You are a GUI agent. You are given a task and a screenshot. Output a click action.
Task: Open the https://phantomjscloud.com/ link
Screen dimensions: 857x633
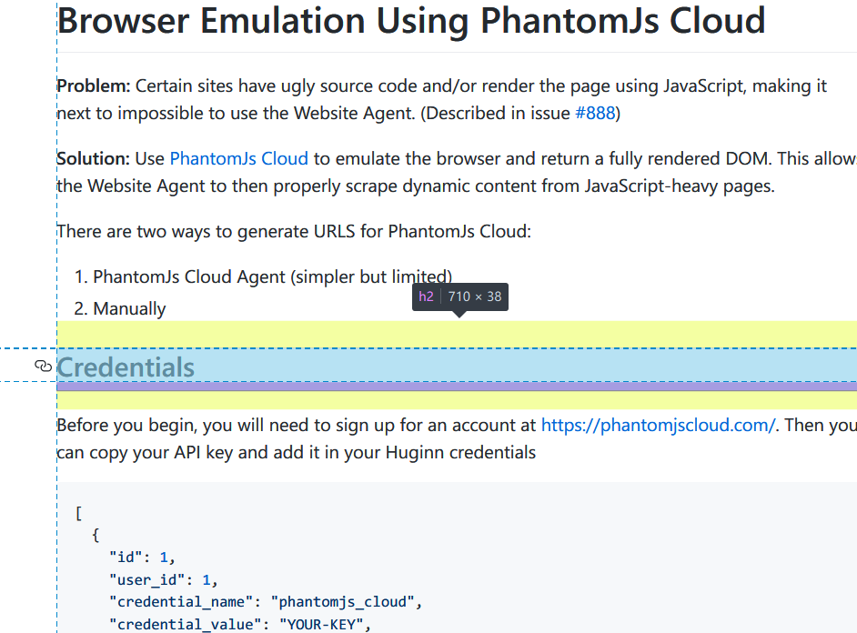click(x=658, y=425)
